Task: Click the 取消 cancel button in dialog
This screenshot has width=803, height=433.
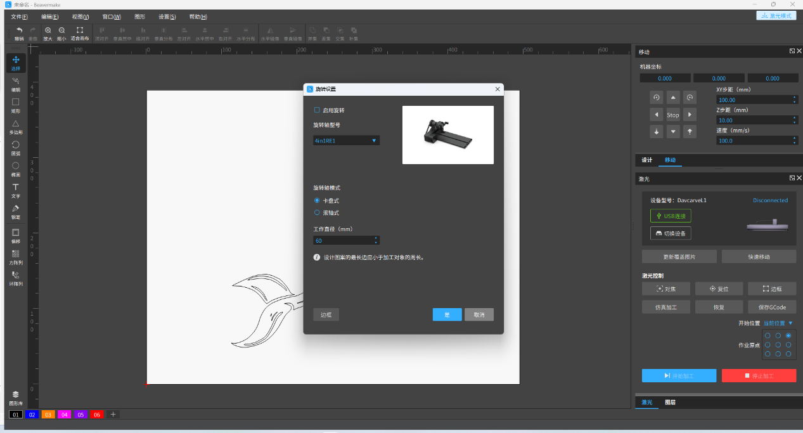Action: [479, 315]
